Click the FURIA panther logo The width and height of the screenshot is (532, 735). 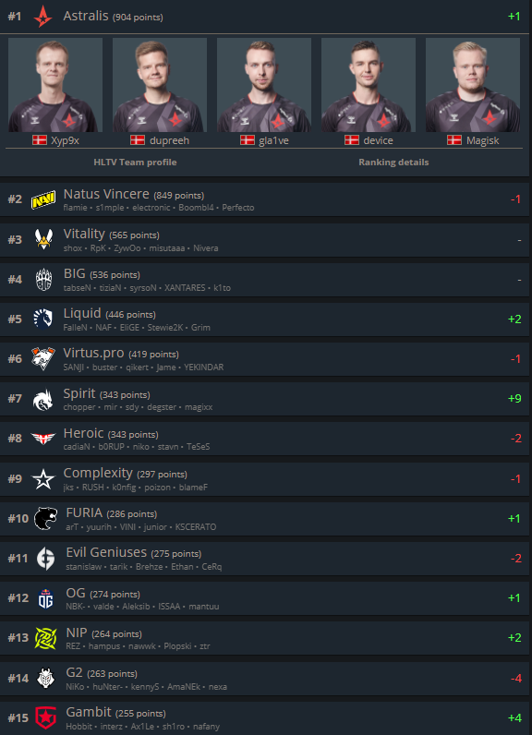pyautogui.click(x=45, y=518)
